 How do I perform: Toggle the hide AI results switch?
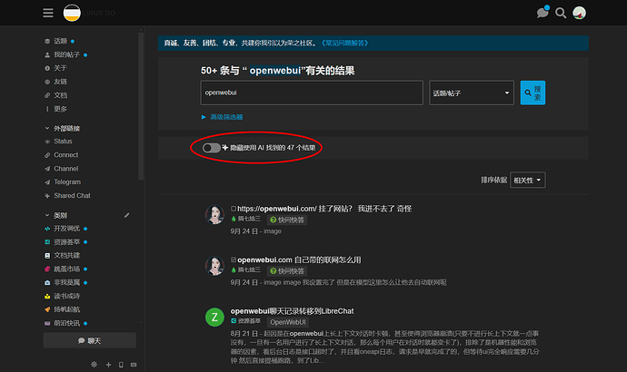[211, 148]
